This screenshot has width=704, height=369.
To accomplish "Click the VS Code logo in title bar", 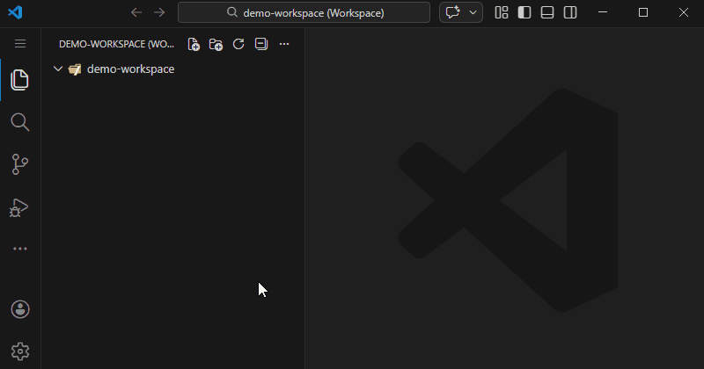I will [15, 12].
